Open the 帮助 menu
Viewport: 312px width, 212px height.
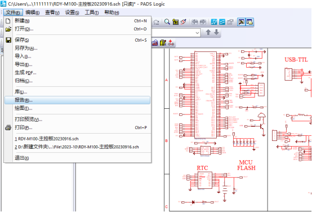pos(112,12)
